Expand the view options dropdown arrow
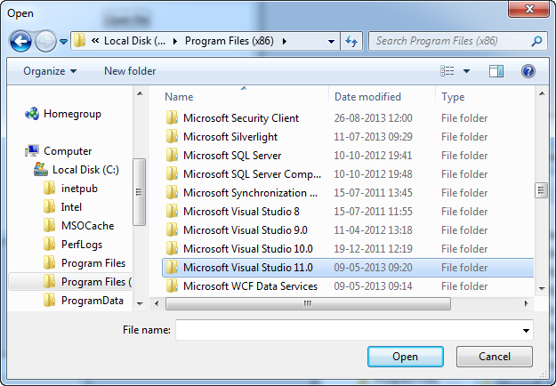Image resolution: width=556 pixels, height=386 pixels. [x=467, y=71]
